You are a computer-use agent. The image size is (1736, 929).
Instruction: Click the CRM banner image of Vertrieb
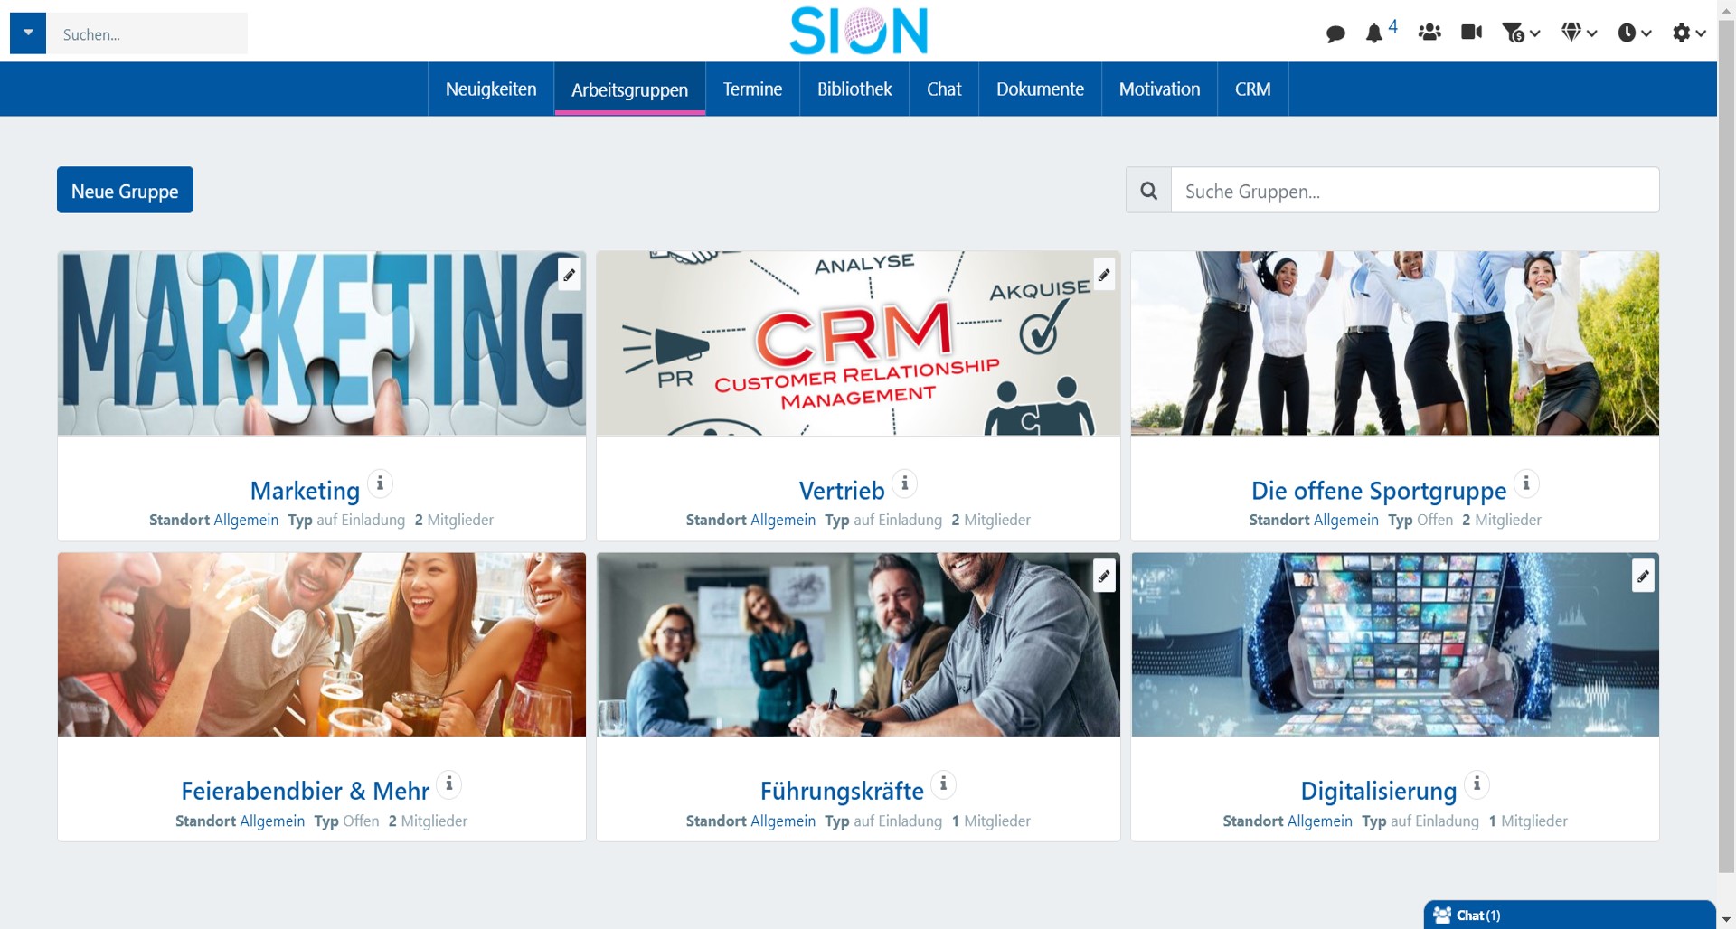pos(858,343)
